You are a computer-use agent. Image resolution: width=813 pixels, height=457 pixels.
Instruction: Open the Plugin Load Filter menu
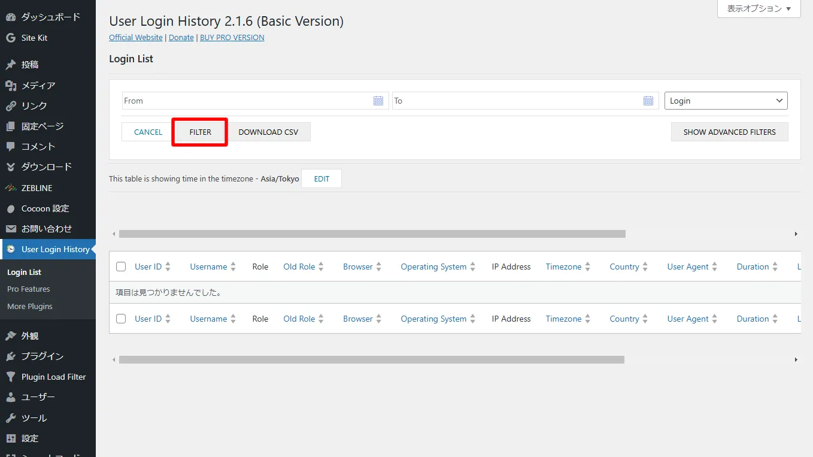pos(48,377)
